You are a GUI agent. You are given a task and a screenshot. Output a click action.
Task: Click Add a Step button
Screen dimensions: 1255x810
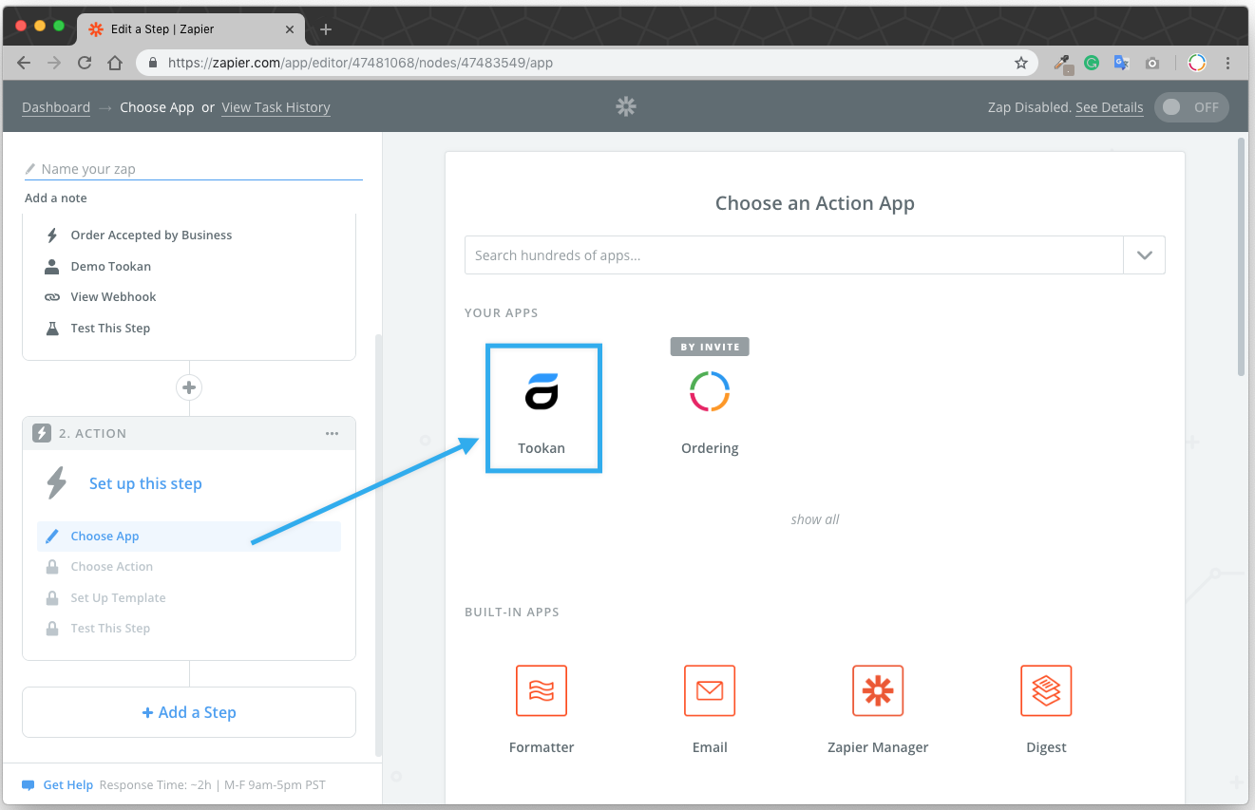click(189, 712)
